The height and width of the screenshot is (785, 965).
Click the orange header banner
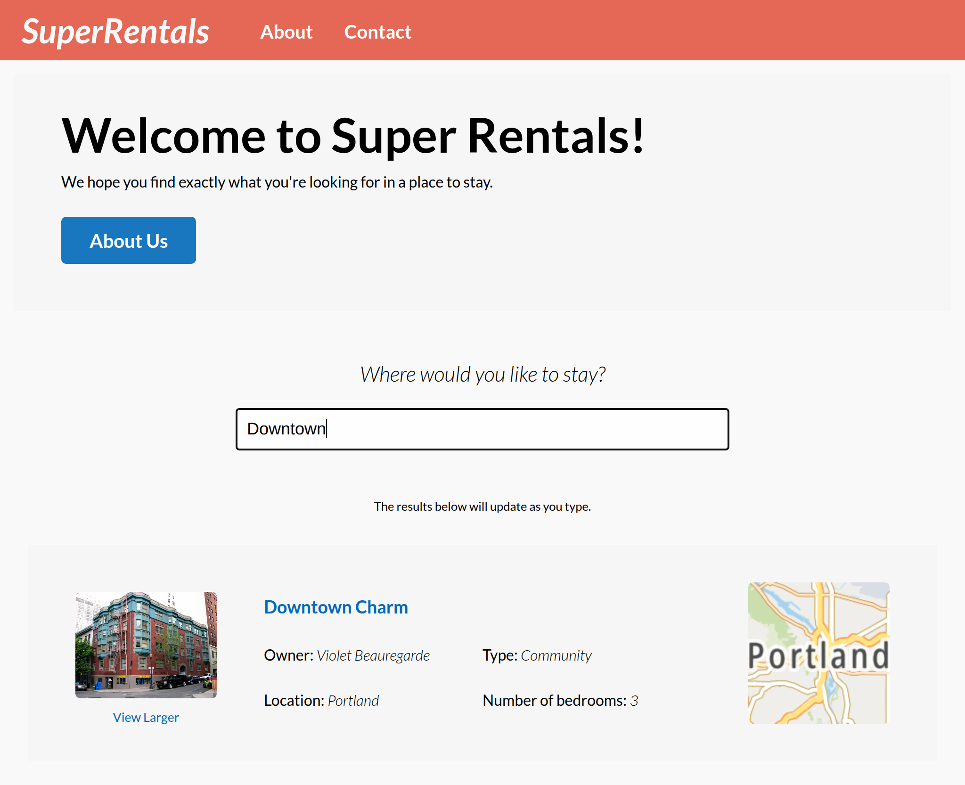[660, 30]
